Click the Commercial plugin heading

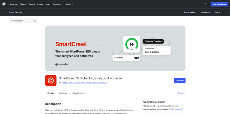tap(154, 102)
